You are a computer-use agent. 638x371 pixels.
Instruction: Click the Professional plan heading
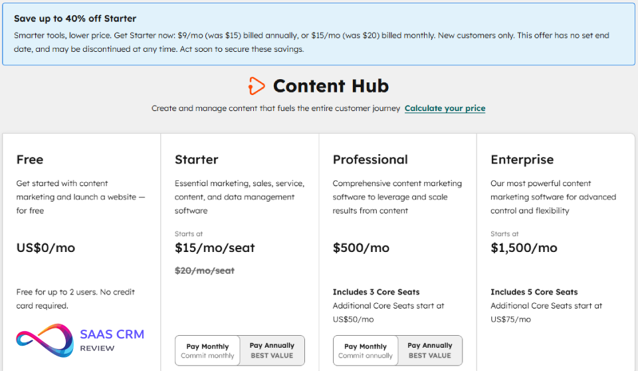[370, 160]
